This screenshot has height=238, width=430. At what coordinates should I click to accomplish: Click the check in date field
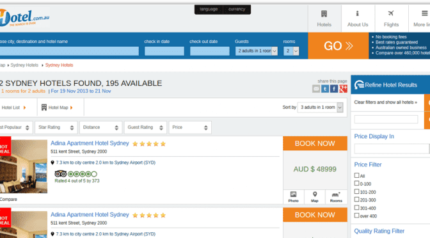(164, 51)
